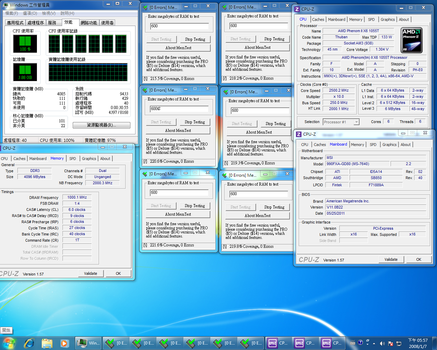Click the help question-mark icon in tray
437x350 pixels.
click(x=360, y=342)
